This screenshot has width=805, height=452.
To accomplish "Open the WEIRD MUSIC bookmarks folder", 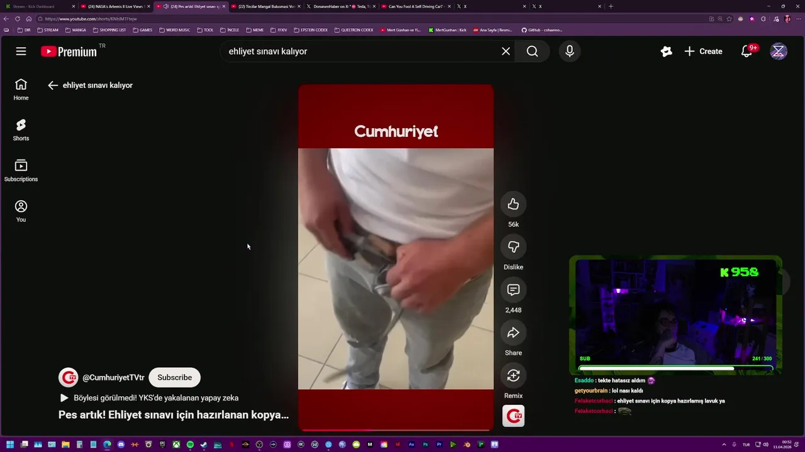I will point(175,30).
